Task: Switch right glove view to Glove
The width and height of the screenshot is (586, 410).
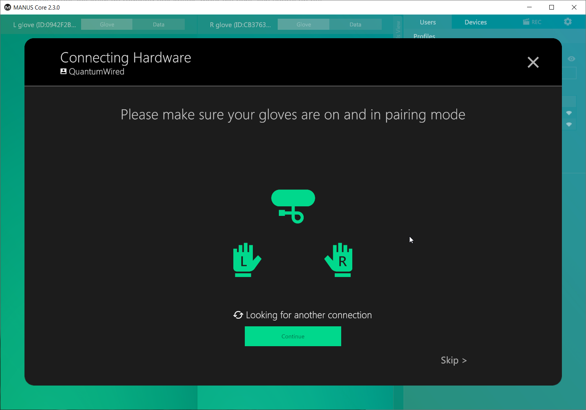Action: [x=303, y=24]
